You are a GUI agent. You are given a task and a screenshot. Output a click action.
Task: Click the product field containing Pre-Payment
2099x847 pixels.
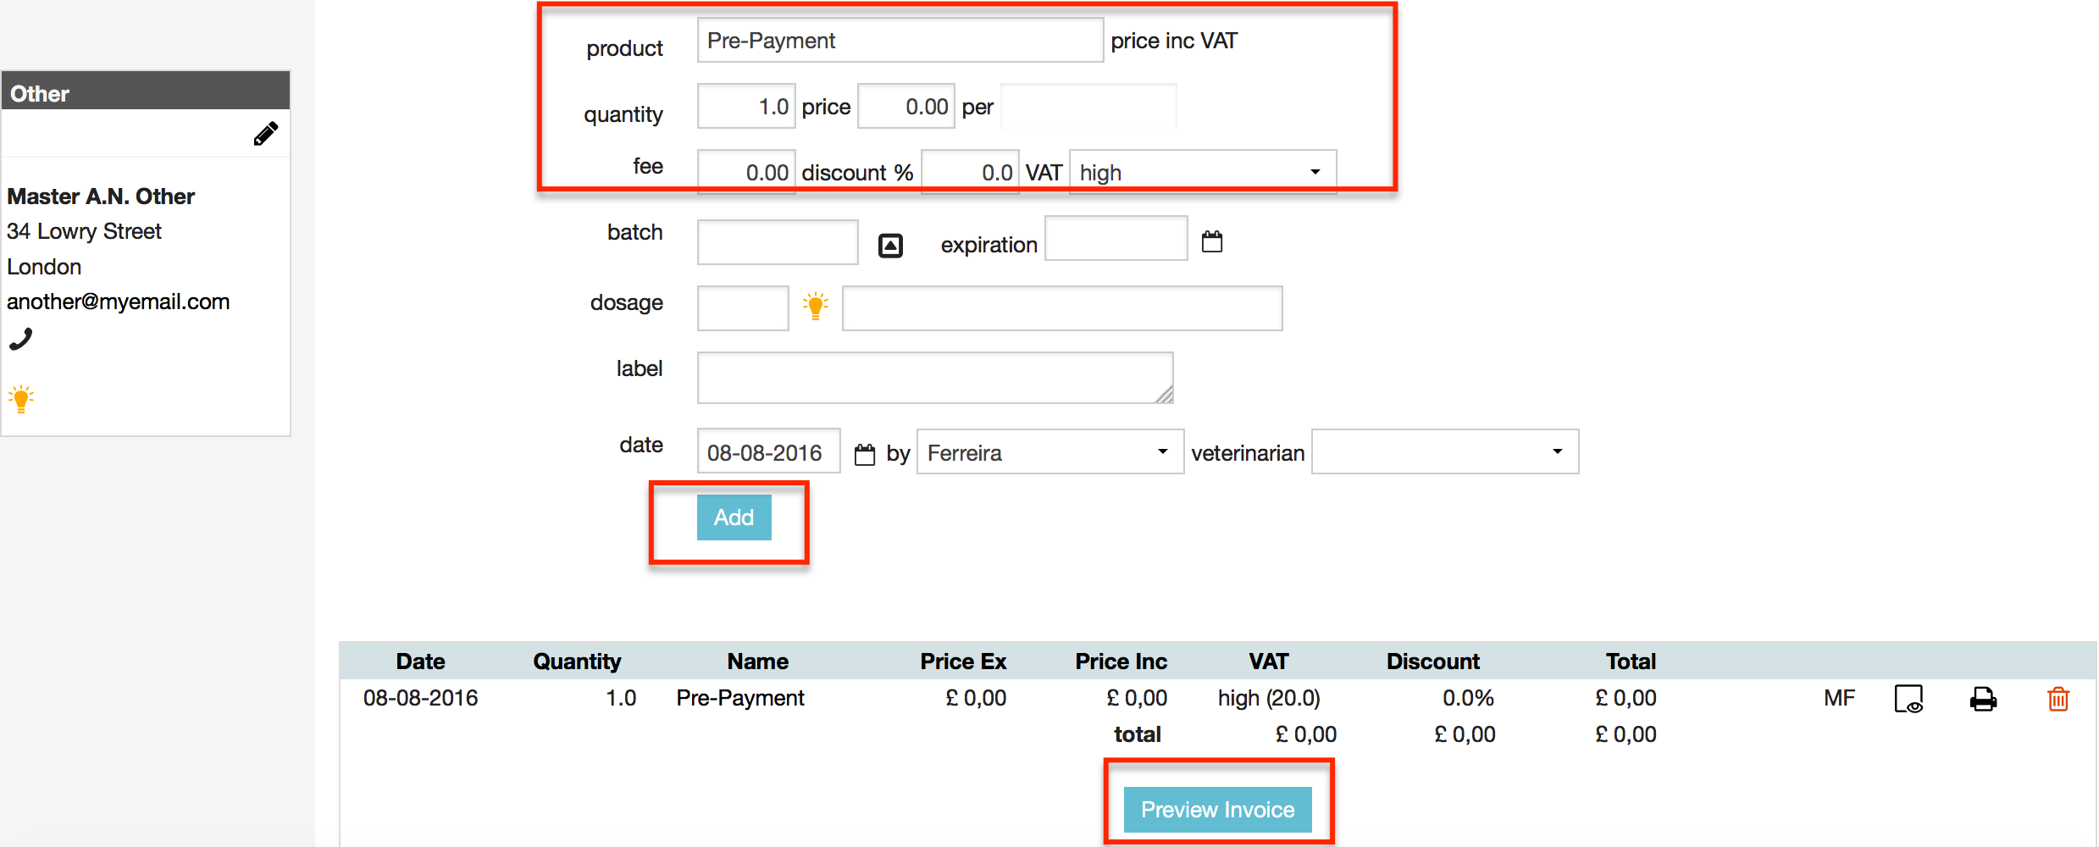tap(900, 39)
